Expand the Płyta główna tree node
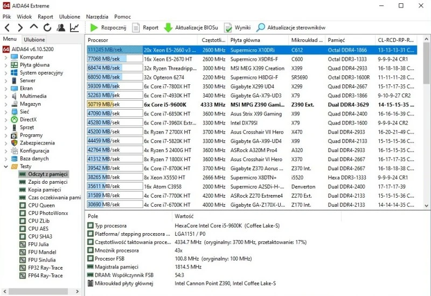This screenshot has height=296, width=431. tap(6, 65)
